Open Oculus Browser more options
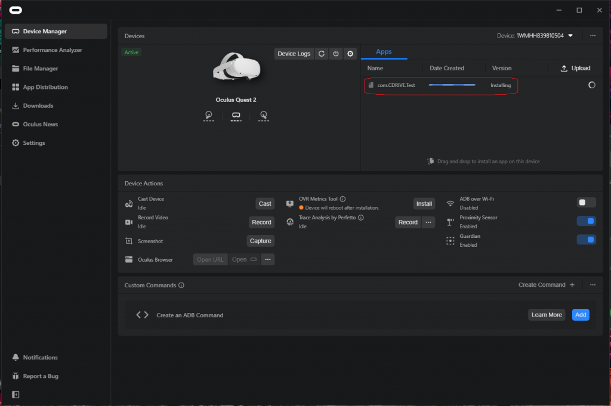This screenshot has height=406, width=611. (268, 260)
